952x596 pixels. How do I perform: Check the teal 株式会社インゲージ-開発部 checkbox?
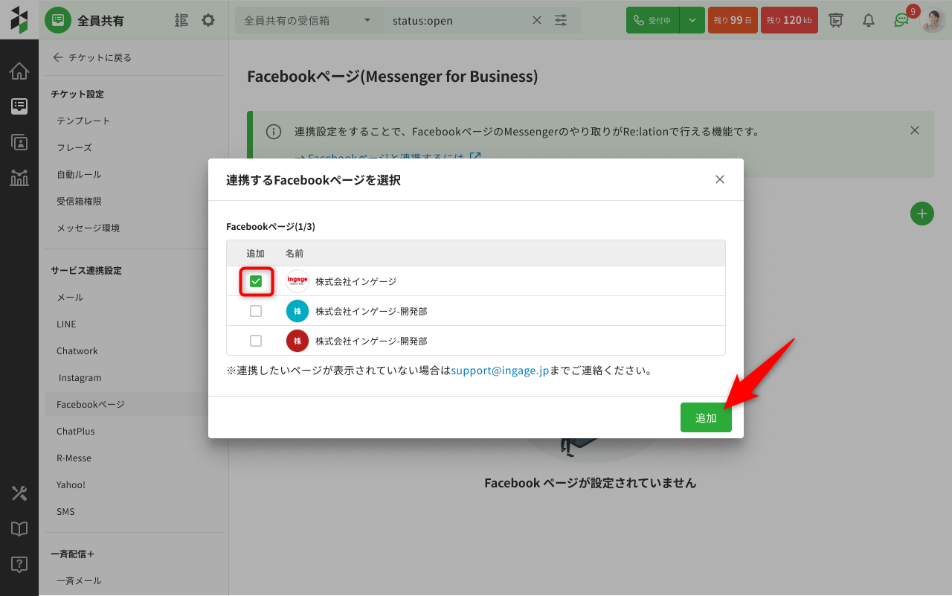click(256, 311)
